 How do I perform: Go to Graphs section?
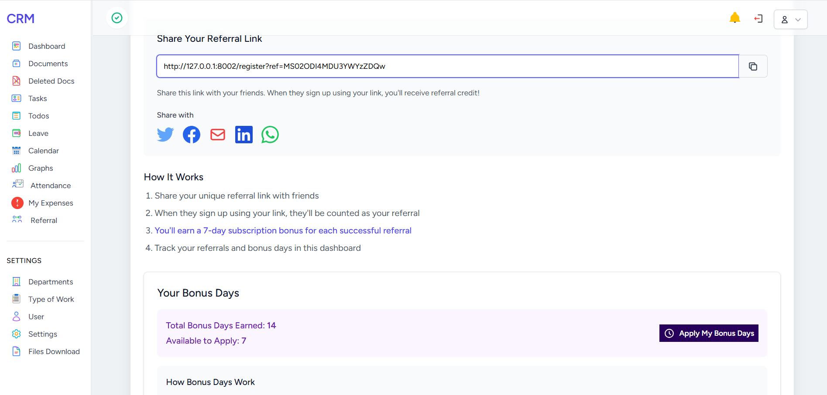point(41,168)
